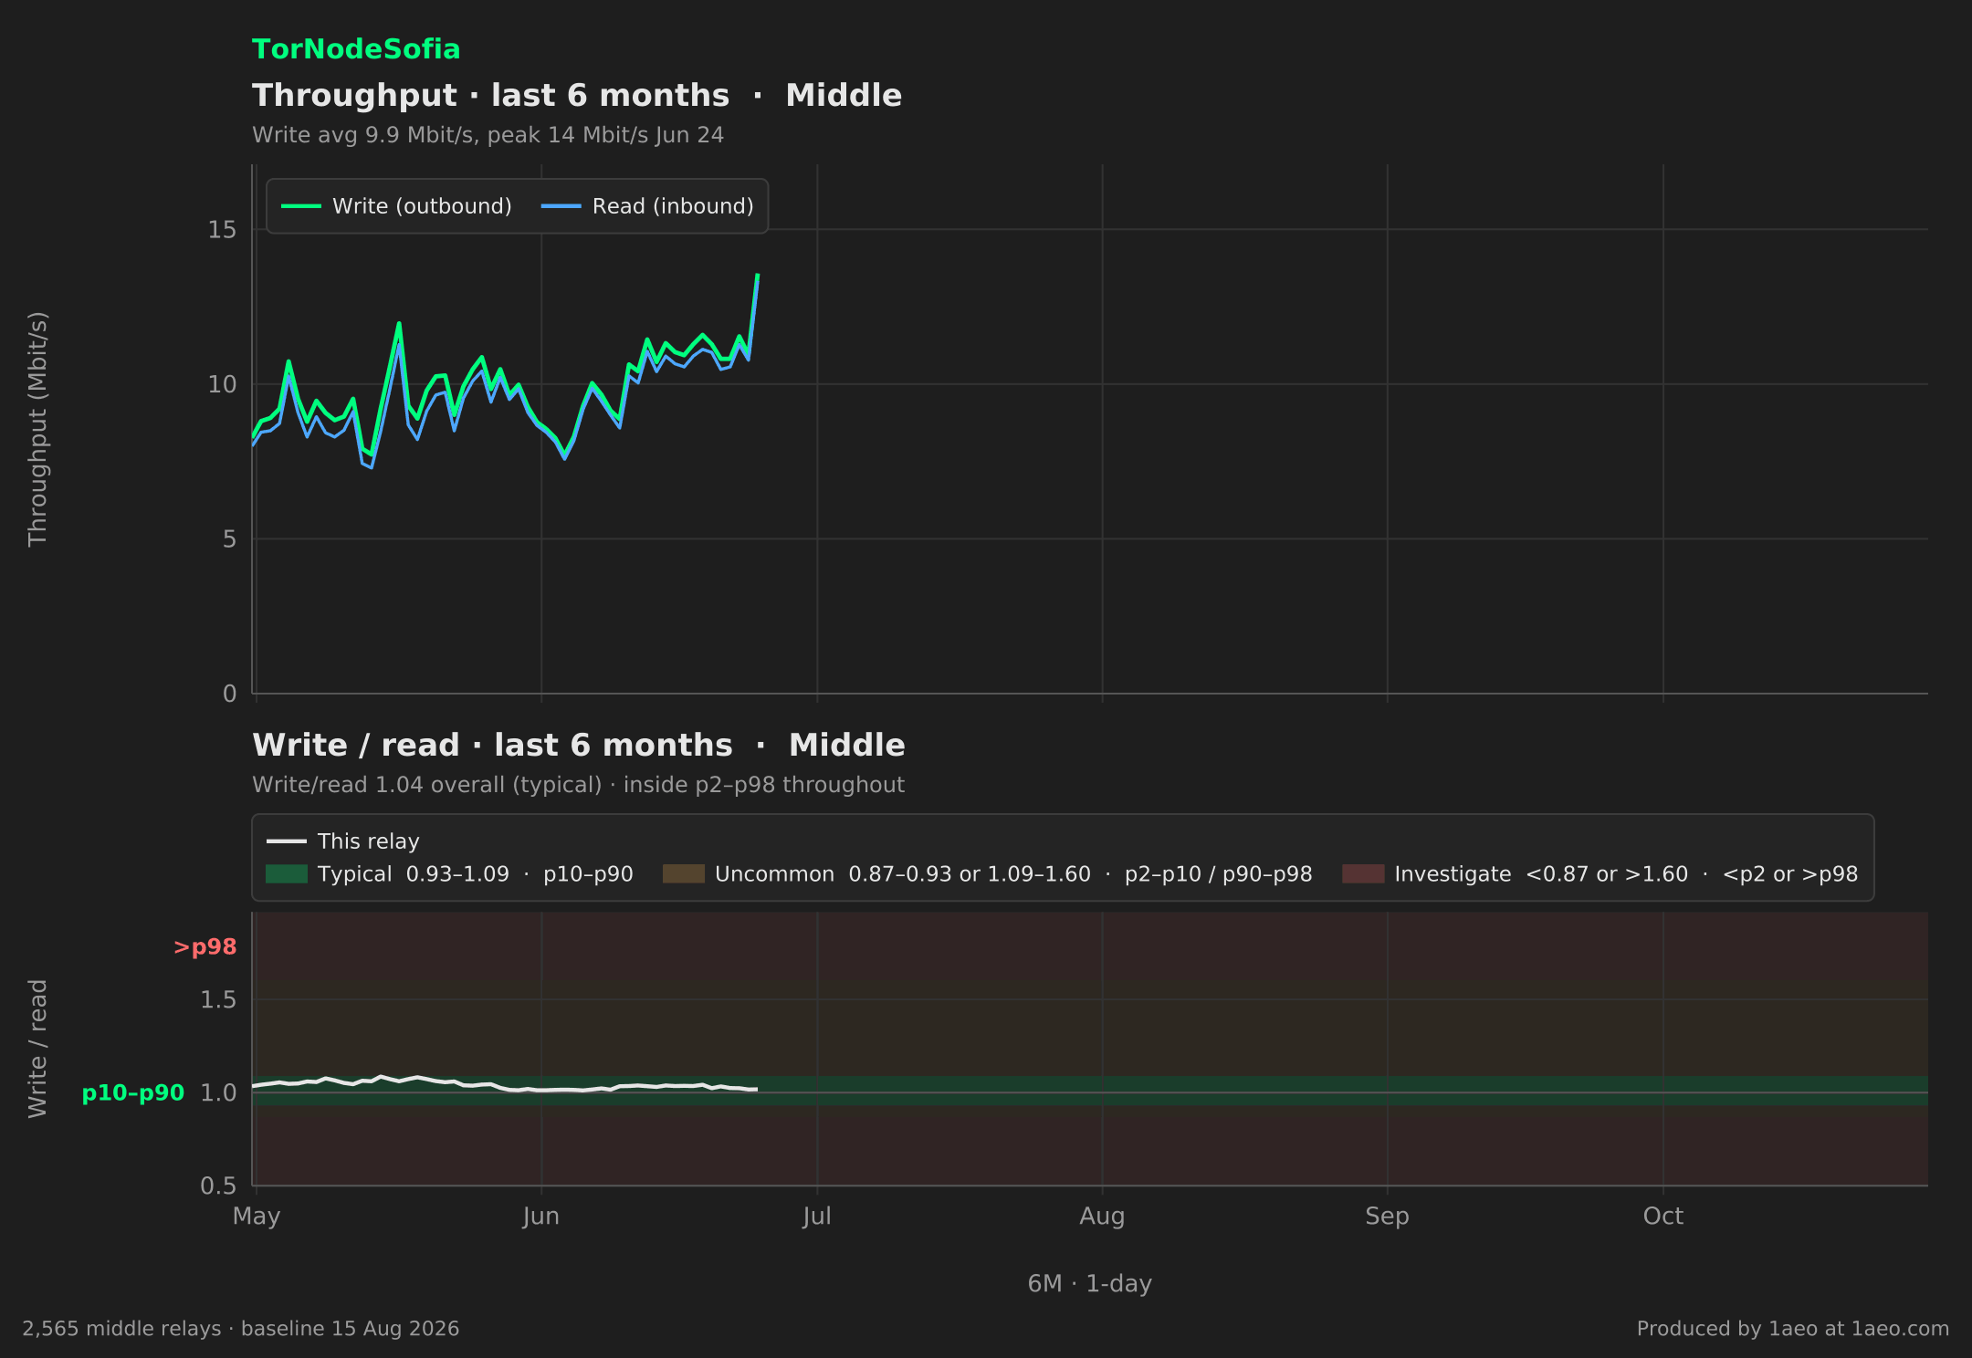Click the >p98 axis label
The image size is (1972, 1358).
(205, 947)
